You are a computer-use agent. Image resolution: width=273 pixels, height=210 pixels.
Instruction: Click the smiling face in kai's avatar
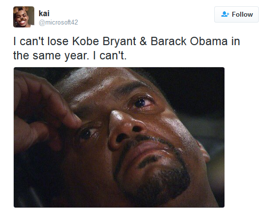coord(22,19)
